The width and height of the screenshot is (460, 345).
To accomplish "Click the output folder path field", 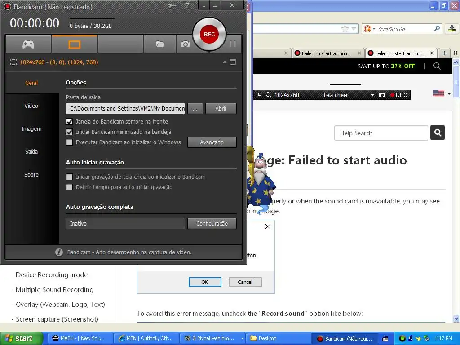I will click(126, 109).
